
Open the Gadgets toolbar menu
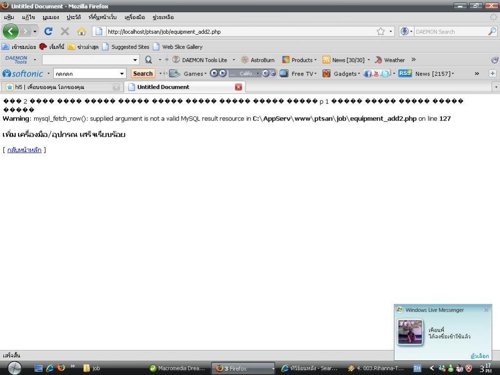tap(341, 74)
